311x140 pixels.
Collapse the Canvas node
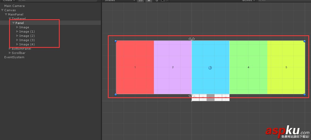[2, 10]
